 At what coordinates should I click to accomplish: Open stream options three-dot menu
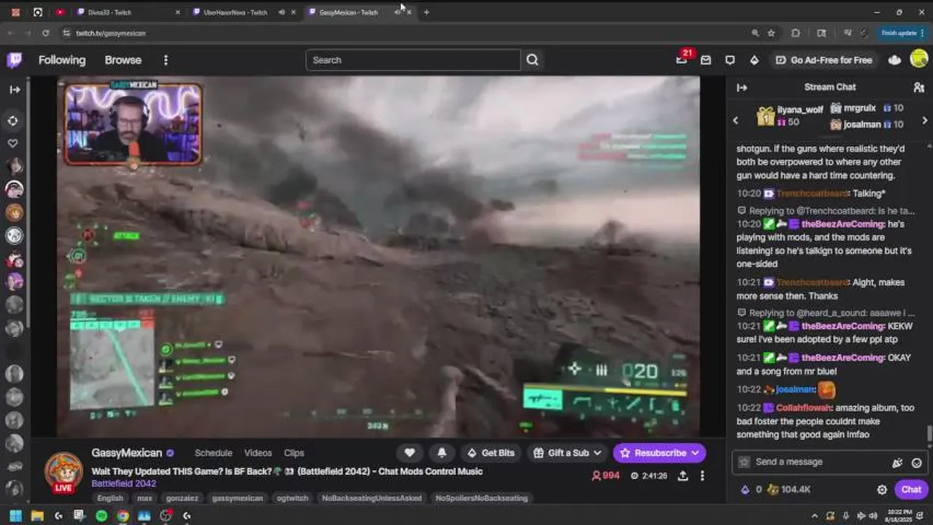pos(702,475)
